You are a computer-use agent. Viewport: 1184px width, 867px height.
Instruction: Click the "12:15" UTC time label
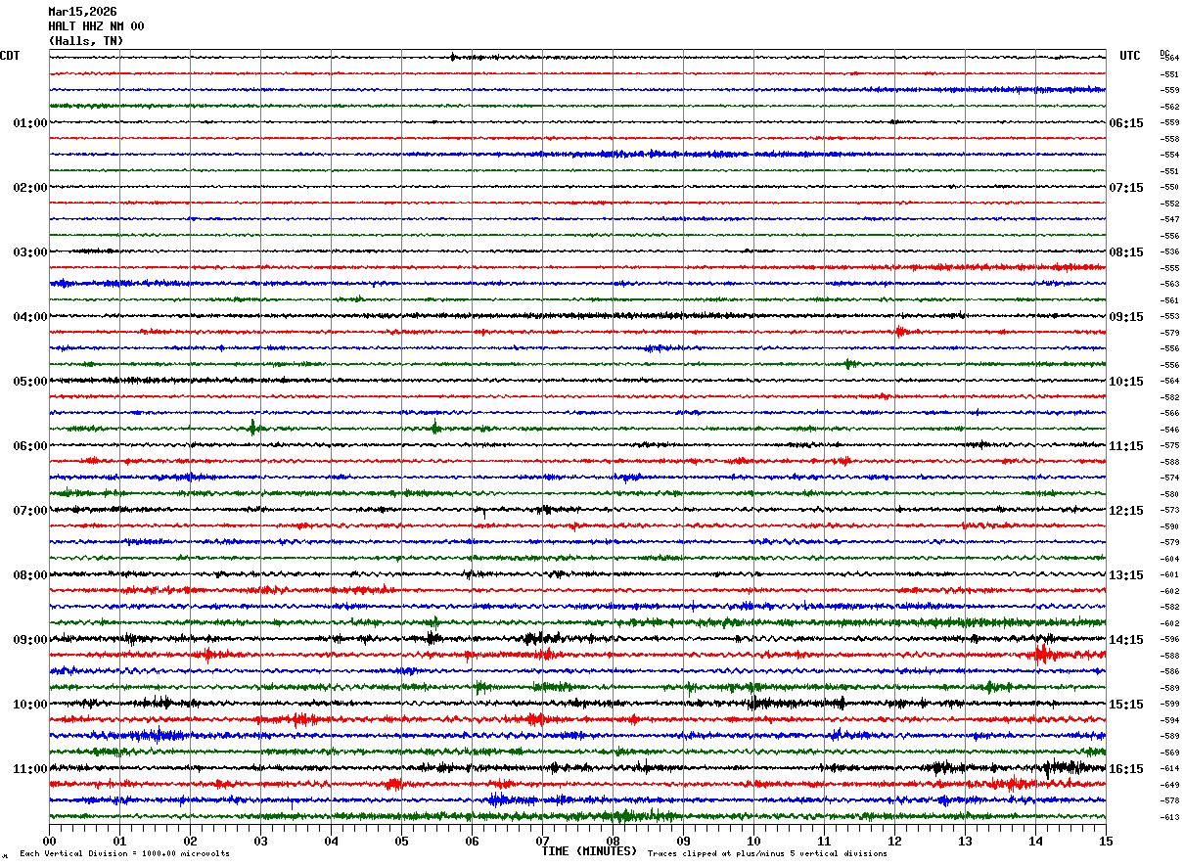tap(1126, 511)
